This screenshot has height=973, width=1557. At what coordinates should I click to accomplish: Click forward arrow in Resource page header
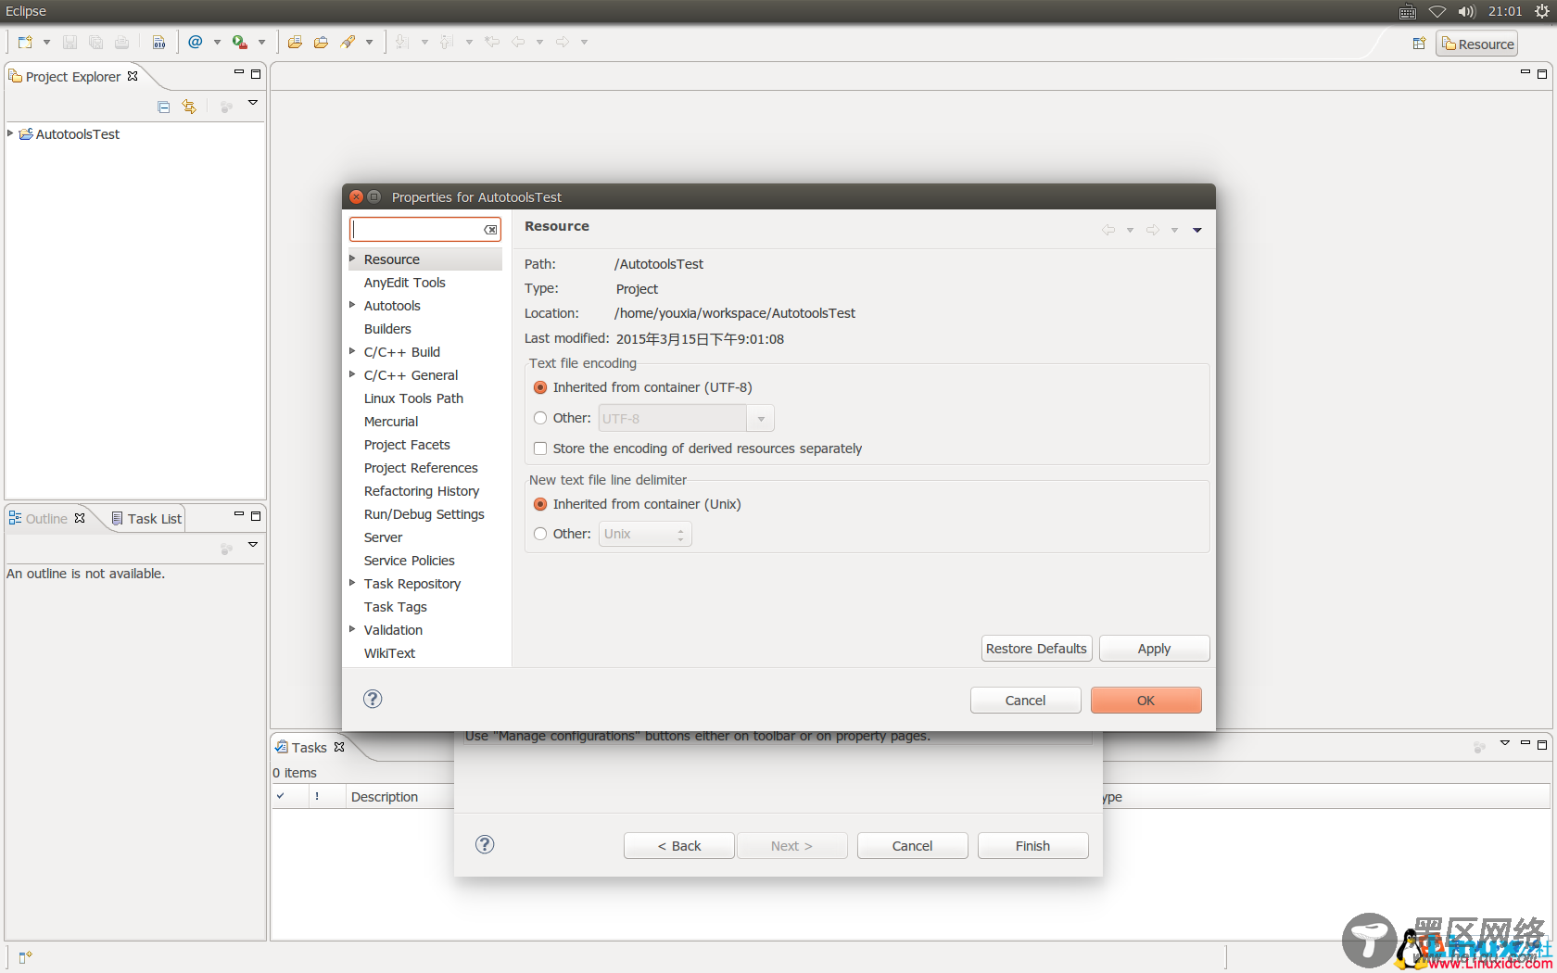1152,230
